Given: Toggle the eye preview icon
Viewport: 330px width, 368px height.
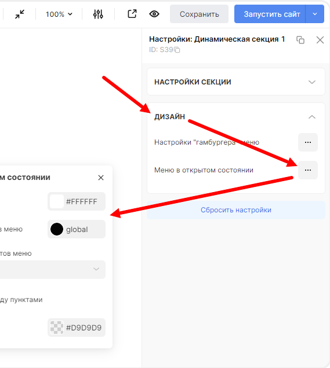Looking at the screenshot, I should pyautogui.click(x=154, y=14).
